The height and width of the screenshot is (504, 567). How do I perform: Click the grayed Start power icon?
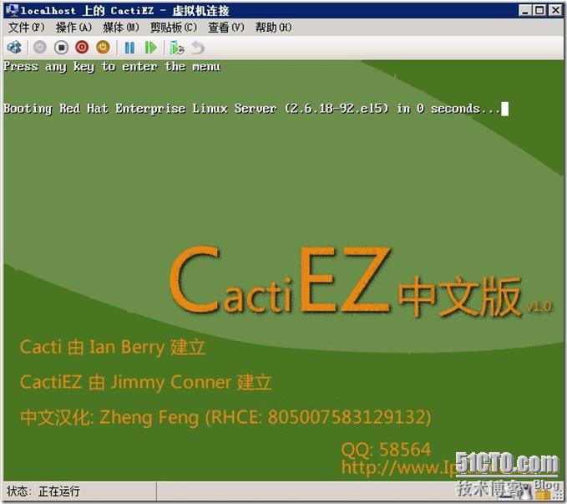[40, 48]
